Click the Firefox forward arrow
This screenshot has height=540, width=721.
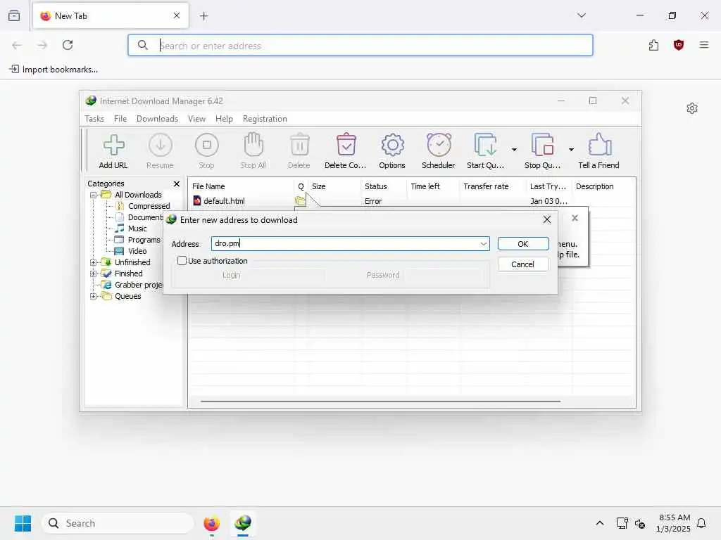(42, 45)
